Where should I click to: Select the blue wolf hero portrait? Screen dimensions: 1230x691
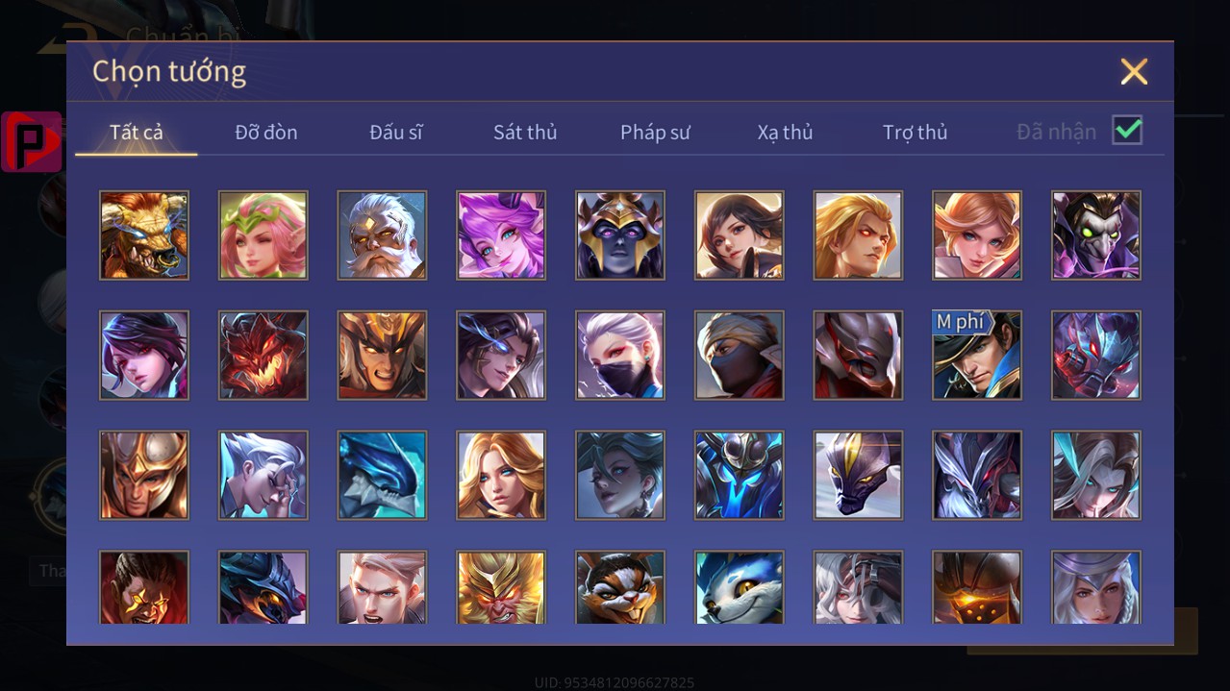(x=740, y=587)
